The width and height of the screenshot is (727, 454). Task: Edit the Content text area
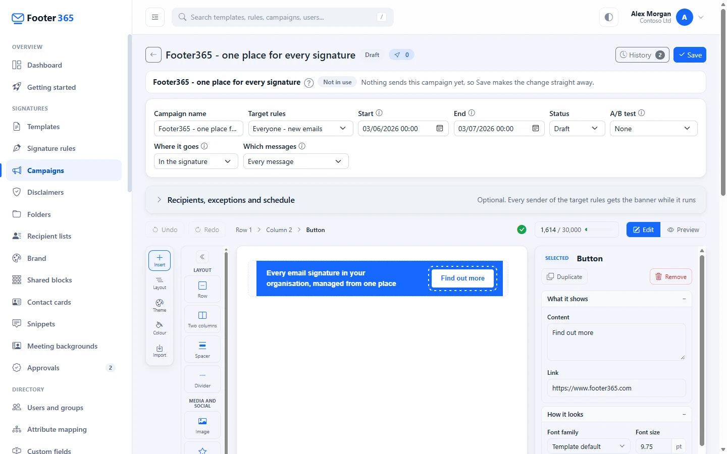(616, 342)
